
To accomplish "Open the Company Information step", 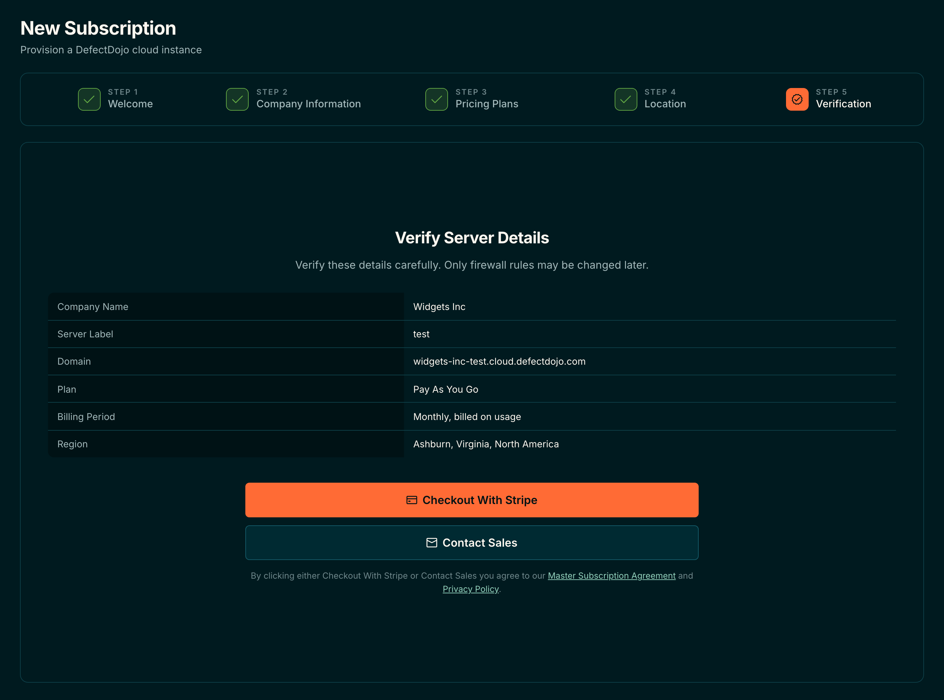I will point(308,104).
